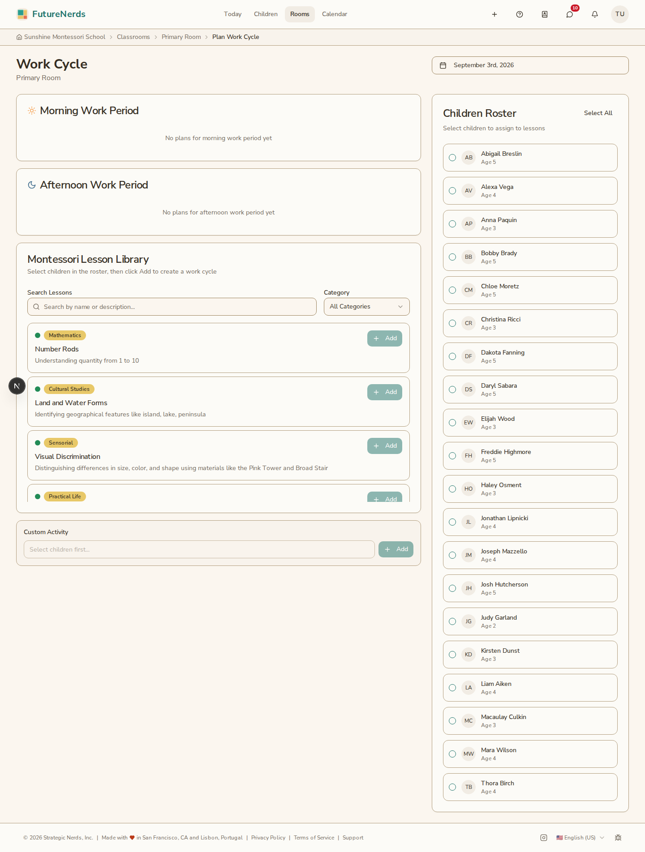Open the TU user avatar menu

tap(620, 14)
